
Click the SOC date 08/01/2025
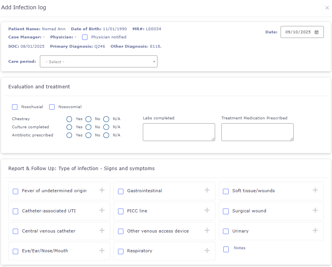coord(33,46)
